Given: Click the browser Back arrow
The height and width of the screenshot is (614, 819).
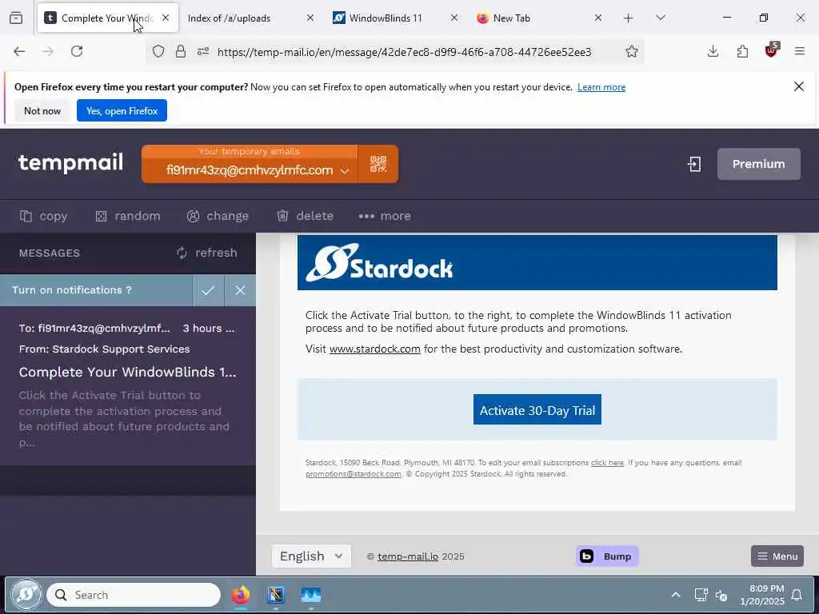Looking at the screenshot, I should point(19,51).
